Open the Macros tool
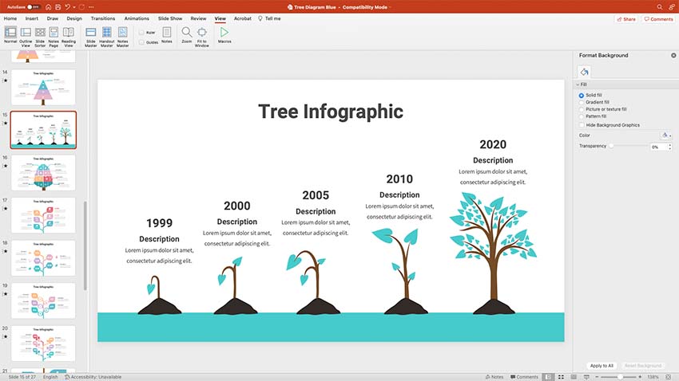 pos(224,34)
